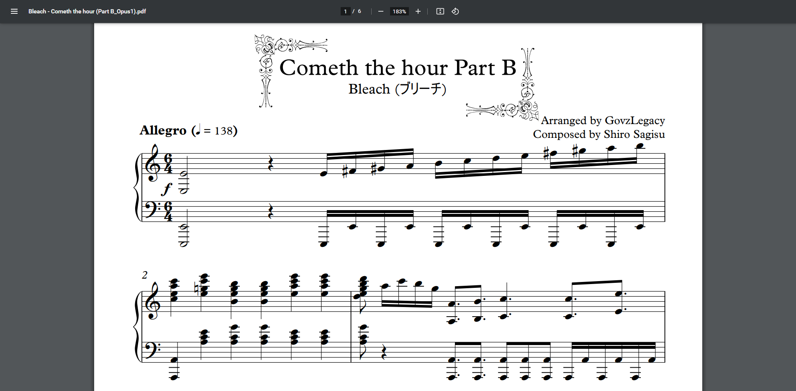Click the measure number 2 label
The image size is (796, 391).
point(145,275)
